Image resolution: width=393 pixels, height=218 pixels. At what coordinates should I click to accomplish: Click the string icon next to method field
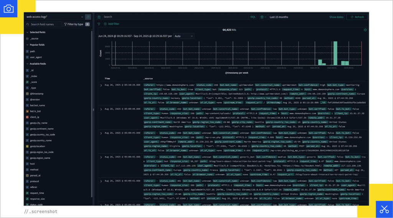27,170
